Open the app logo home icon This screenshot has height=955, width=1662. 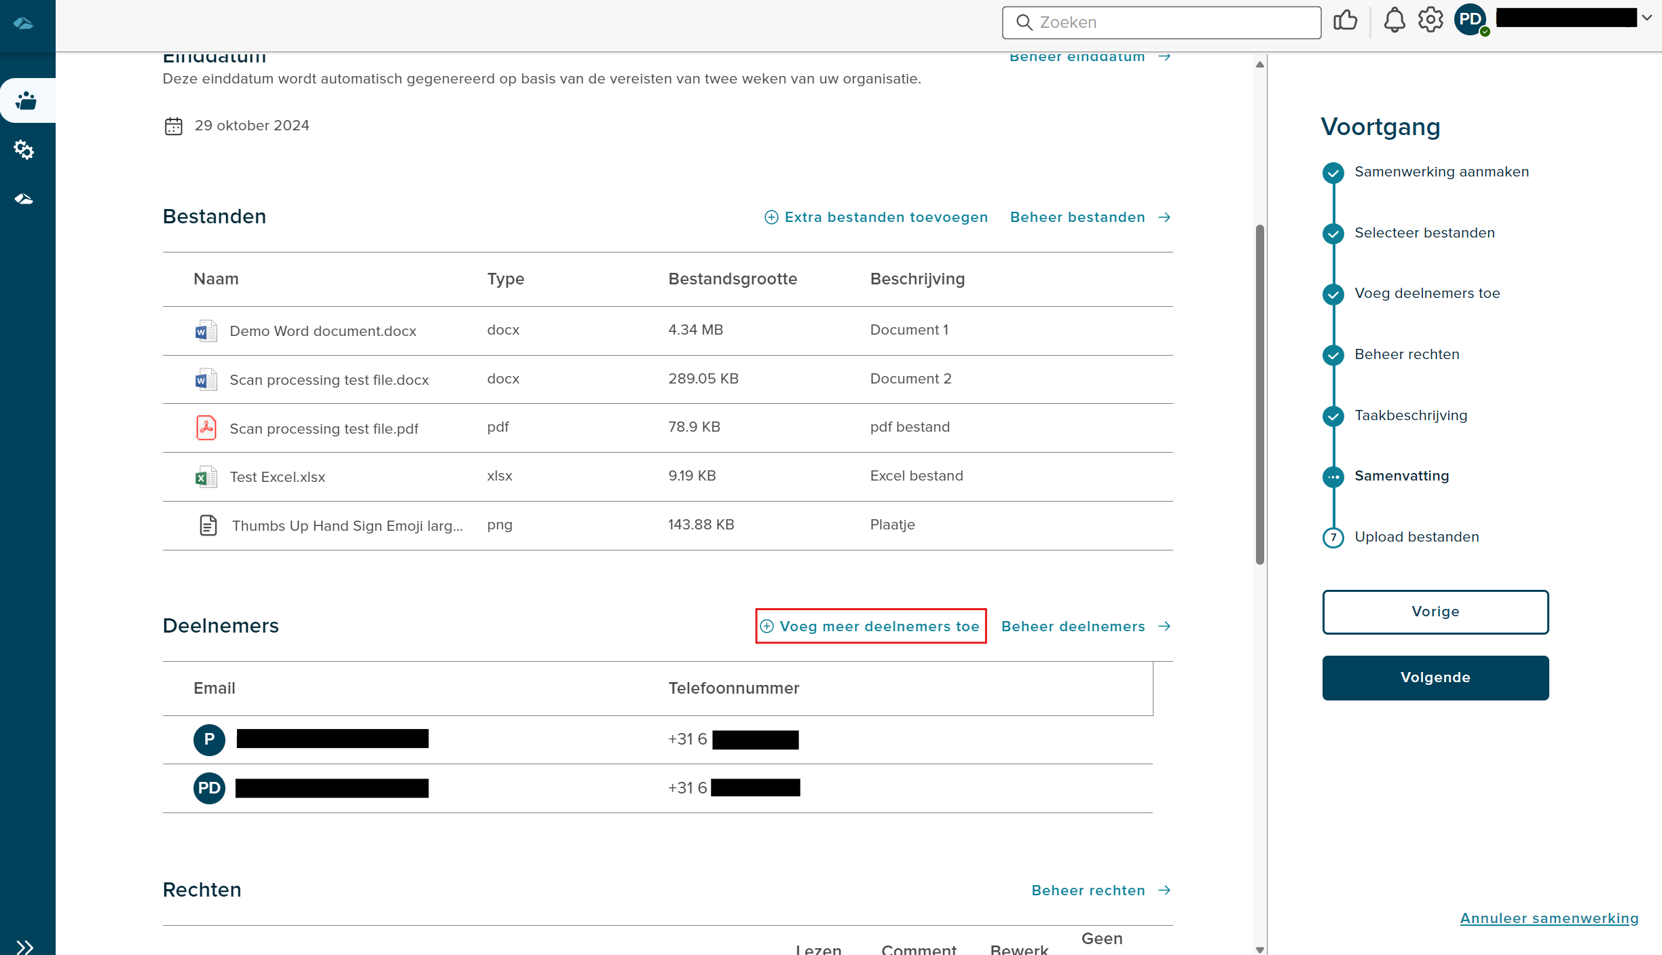click(24, 24)
